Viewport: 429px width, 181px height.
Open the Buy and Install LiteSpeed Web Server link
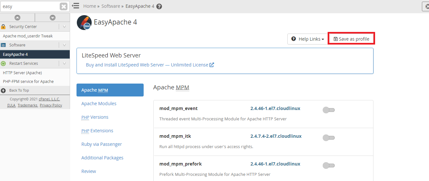click(150, 65)
